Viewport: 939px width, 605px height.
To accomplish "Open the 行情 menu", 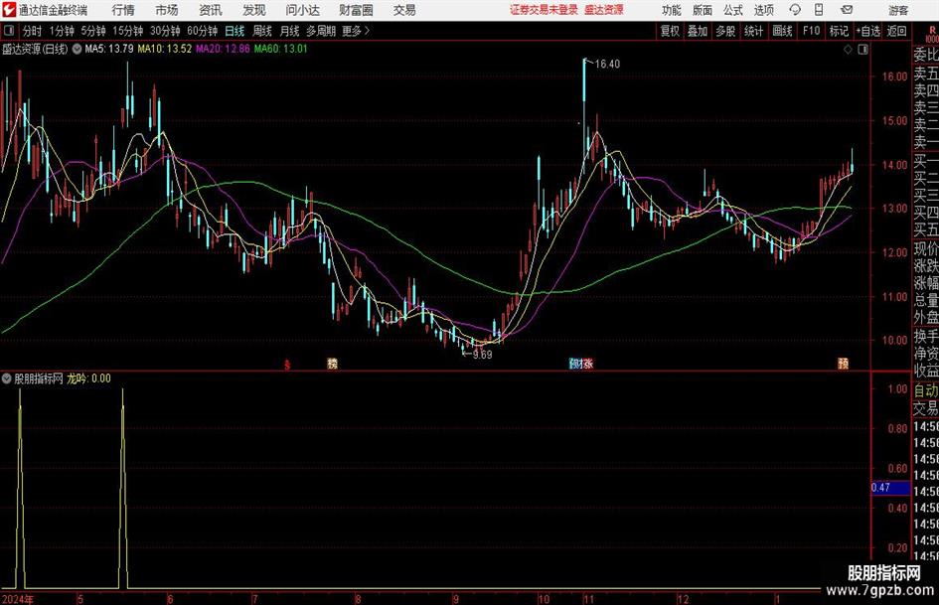I will (123, 10).
